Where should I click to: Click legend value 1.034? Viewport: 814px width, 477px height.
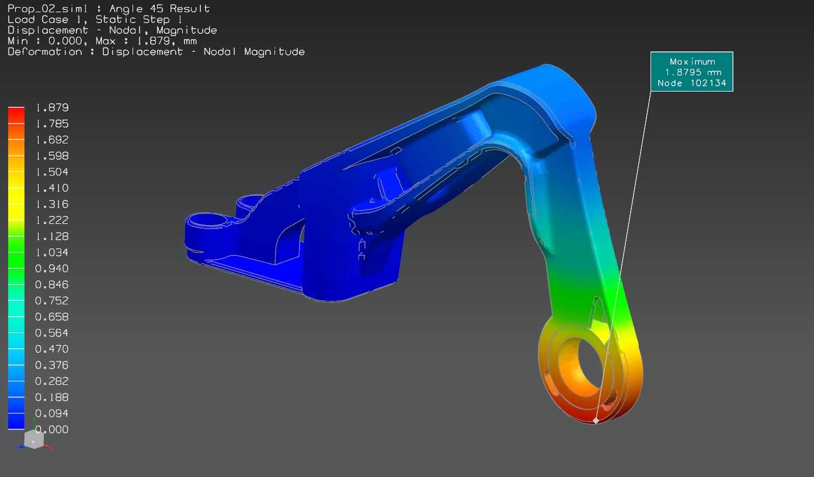(x=52, y=252)
